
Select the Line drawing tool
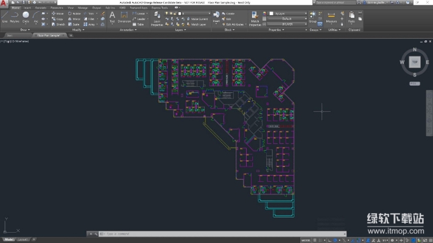click(5, 18)
